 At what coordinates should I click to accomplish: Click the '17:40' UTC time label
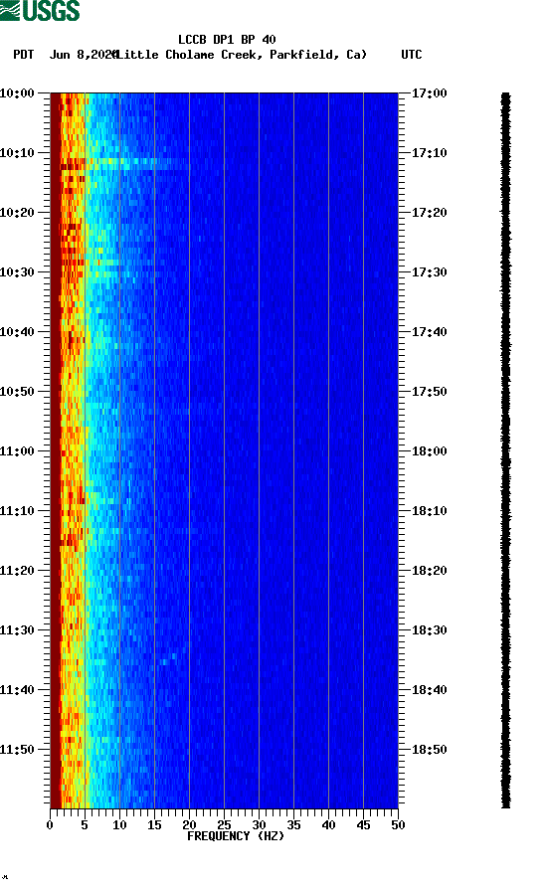point(429,331)
